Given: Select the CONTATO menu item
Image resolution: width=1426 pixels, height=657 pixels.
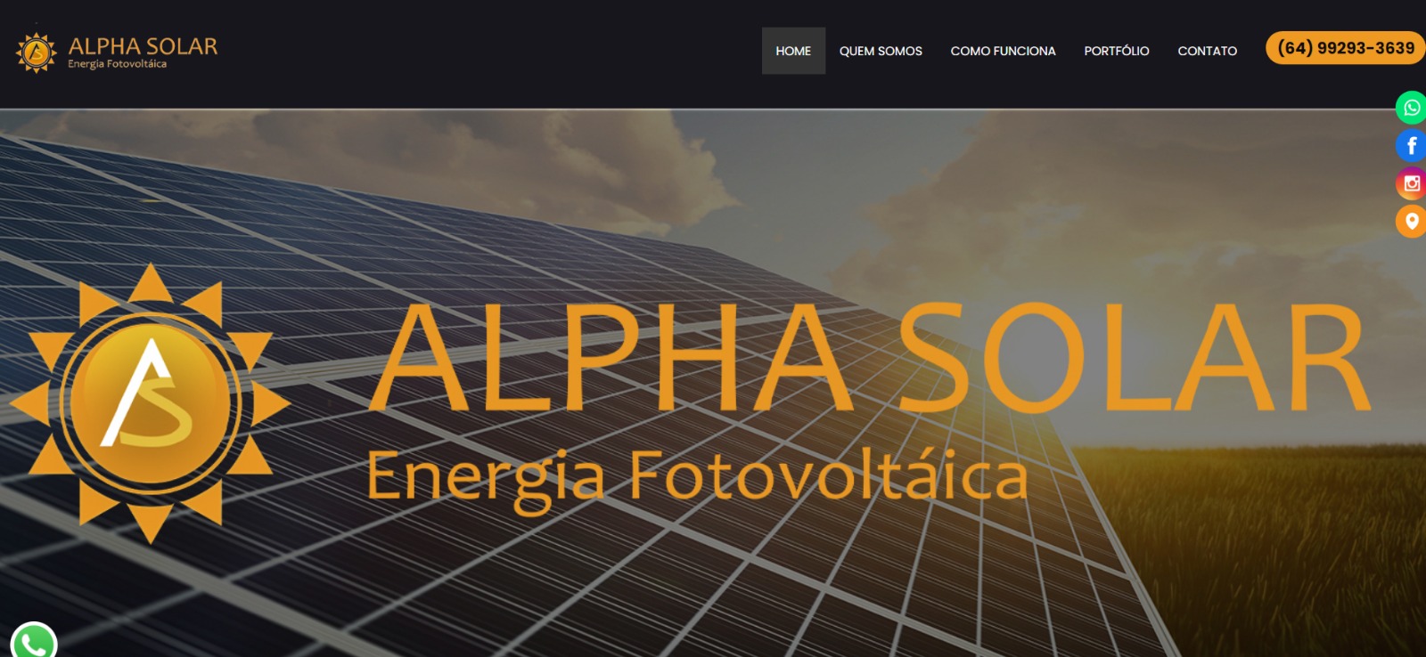Looking at the screenshot, I should 1207,51.
